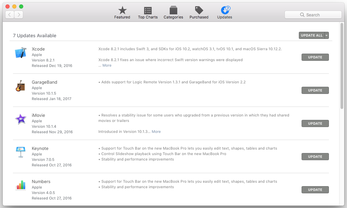The height and width of the screenshot is (208, 347).
Task: Click the Keynote podium icon
Action: [20, 152]
